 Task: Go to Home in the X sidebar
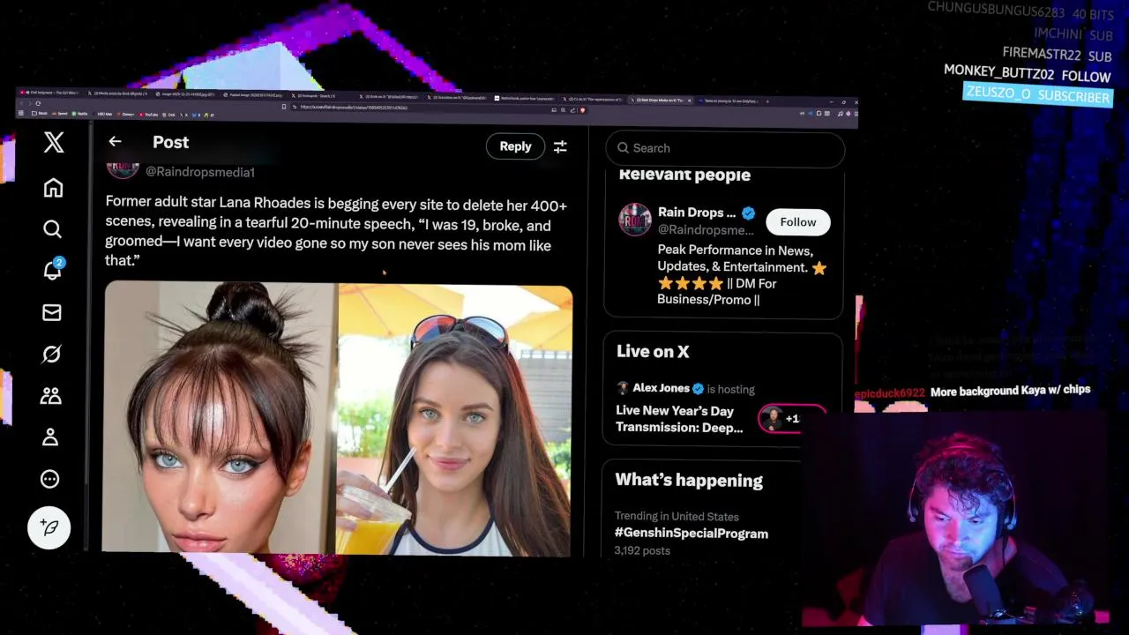(x=53, y=188)
